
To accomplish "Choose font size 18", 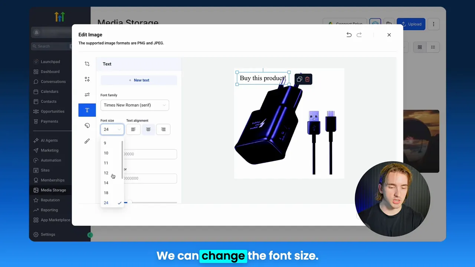I will 111,193.
